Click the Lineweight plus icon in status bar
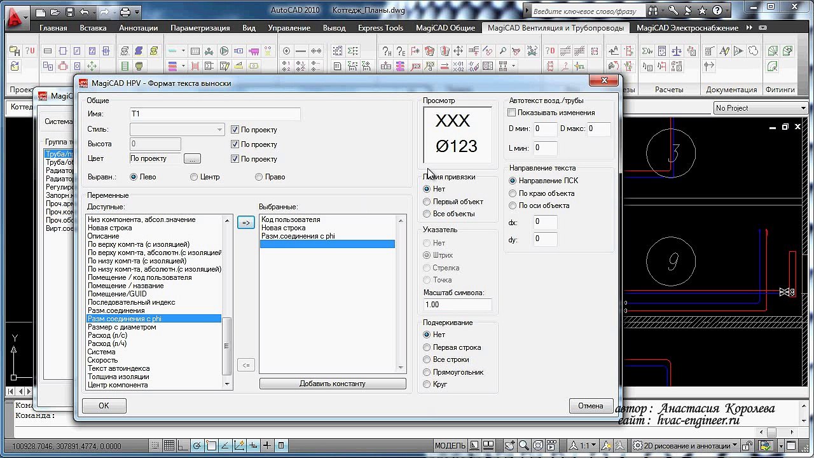 (x=267, y=446)
